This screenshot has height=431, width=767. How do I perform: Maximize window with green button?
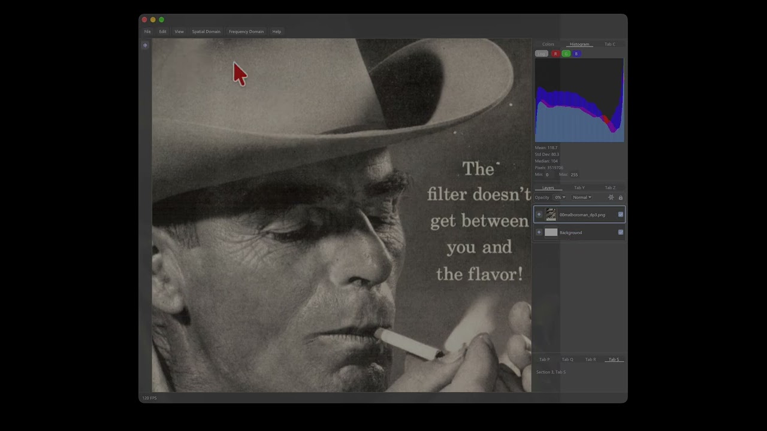pyautogui.click(x=161, y=20)
